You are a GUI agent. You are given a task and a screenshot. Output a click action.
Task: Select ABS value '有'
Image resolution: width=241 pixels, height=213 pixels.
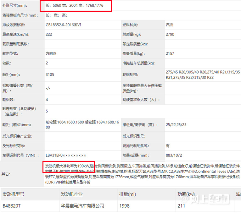pos(168,146)
